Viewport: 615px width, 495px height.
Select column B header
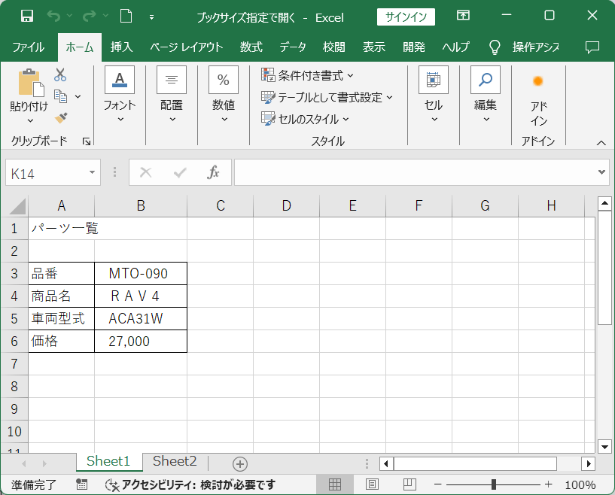[141, 206]
